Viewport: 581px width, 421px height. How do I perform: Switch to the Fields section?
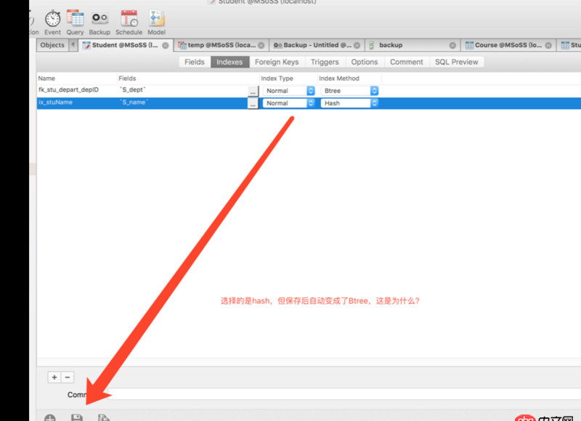coord(195,62)
